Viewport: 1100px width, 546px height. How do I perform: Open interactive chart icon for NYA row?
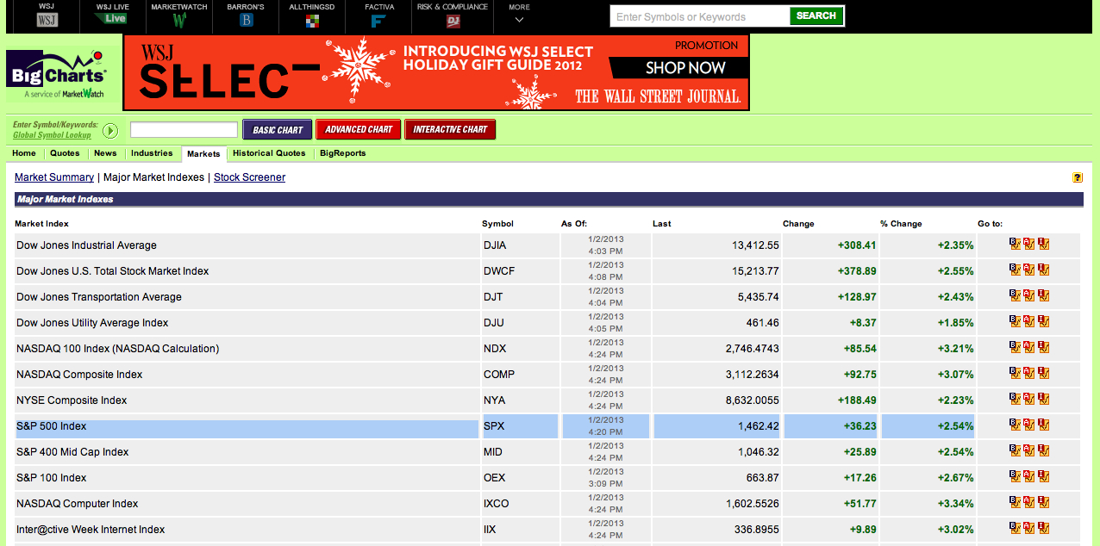coord(1043,400)
